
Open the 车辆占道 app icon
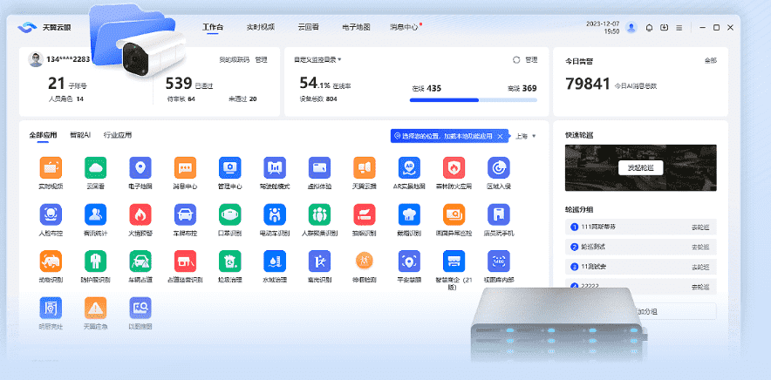pyautogui.click(x=140, y=261)
